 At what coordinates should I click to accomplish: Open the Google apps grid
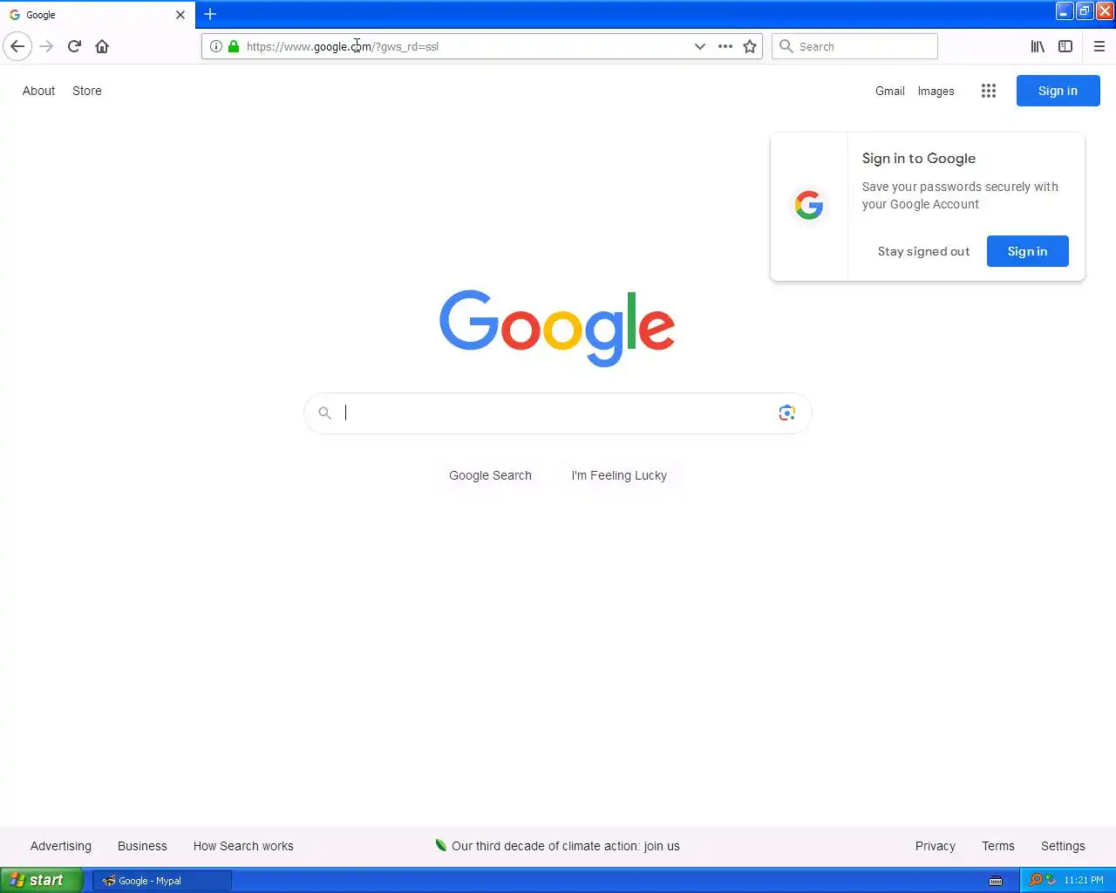pyautogui.click(x=988, y=91)
